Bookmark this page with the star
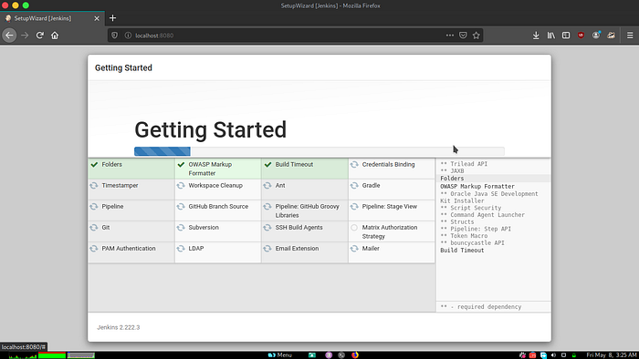Screen dimensions: 639x359 pos(476,36)
